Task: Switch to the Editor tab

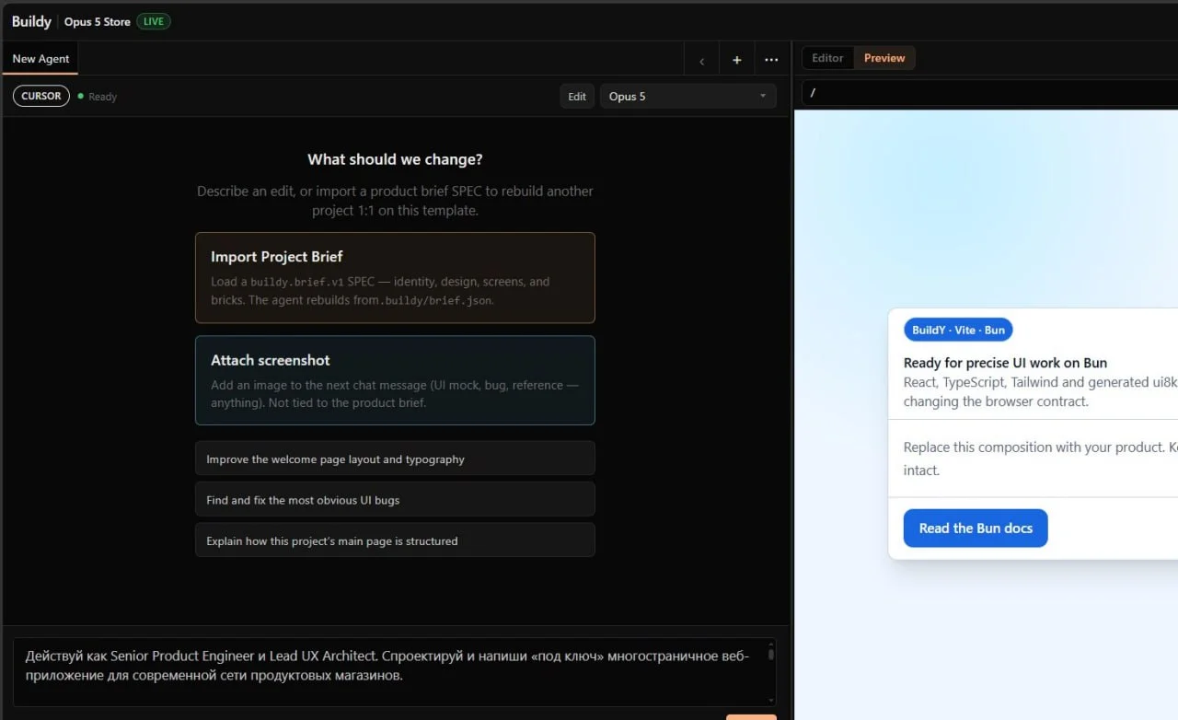Action: pos(827,58)
